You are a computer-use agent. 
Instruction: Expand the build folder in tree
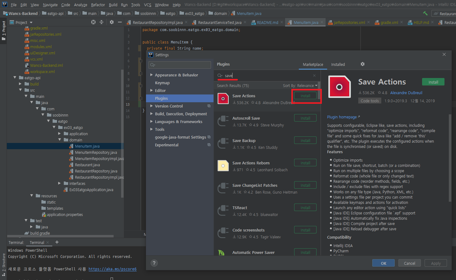pos(21,84)
